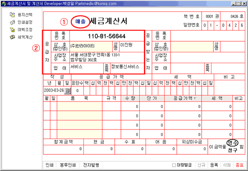Minimize the tax invoice window
Image resolution: width=248 pixels, height=171 pixels.
(234, 4)
